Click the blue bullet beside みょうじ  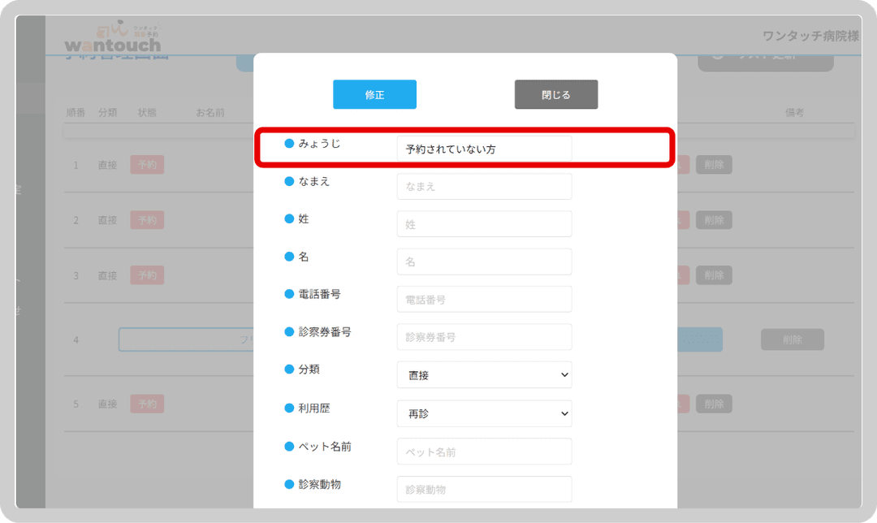click(289, 144)
